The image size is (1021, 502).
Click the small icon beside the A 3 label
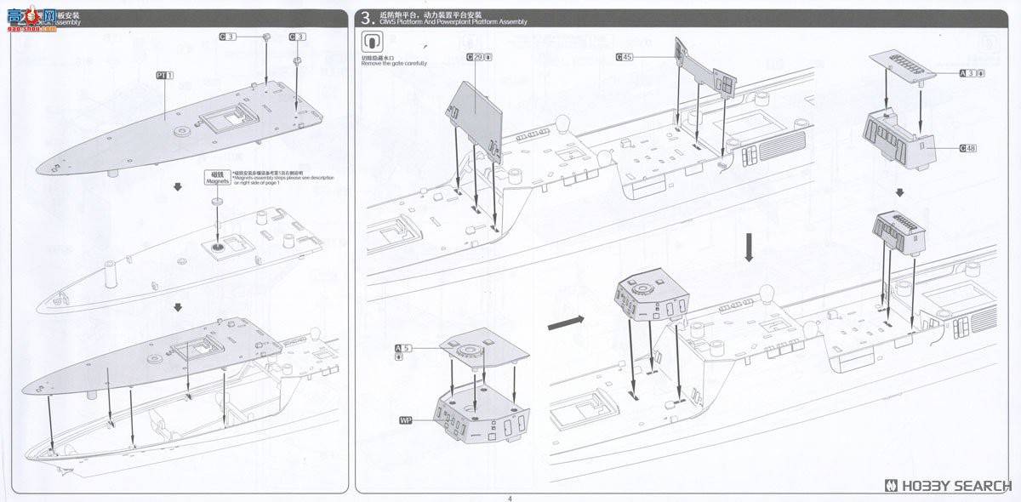(981, 73)
